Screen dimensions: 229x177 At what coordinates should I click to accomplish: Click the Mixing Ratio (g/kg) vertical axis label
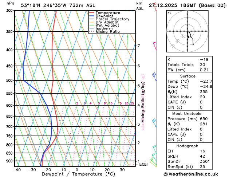coord(143,102)
